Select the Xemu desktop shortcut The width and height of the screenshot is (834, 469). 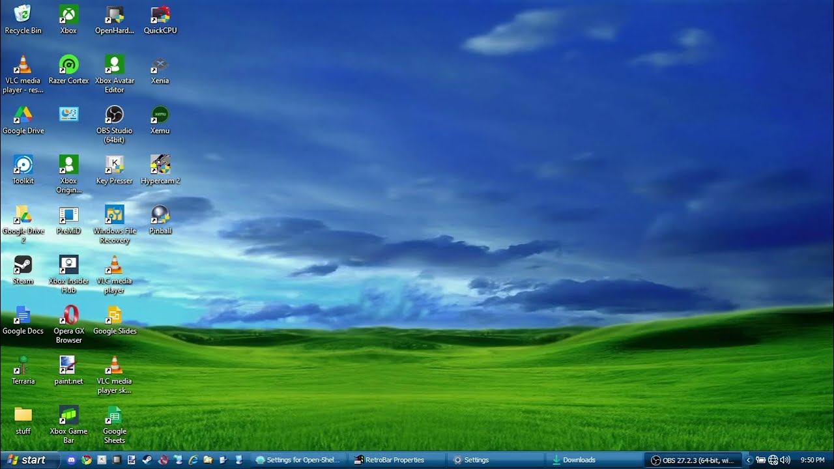coord(160,120)
